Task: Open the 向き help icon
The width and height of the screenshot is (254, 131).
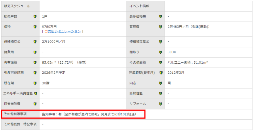Action: 160,83
